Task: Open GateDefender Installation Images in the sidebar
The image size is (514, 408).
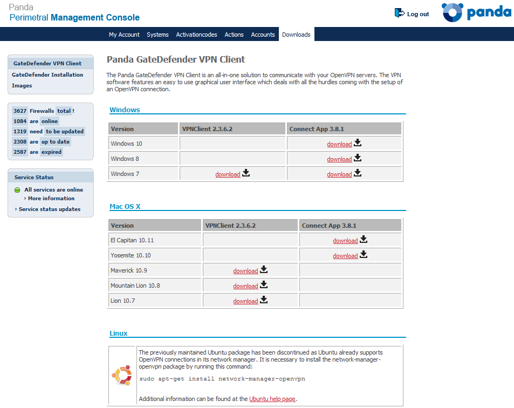Action: [x=47, y=80]
